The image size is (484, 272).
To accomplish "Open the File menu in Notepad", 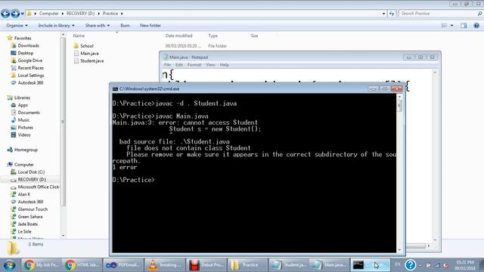I will tap(167, 65).
